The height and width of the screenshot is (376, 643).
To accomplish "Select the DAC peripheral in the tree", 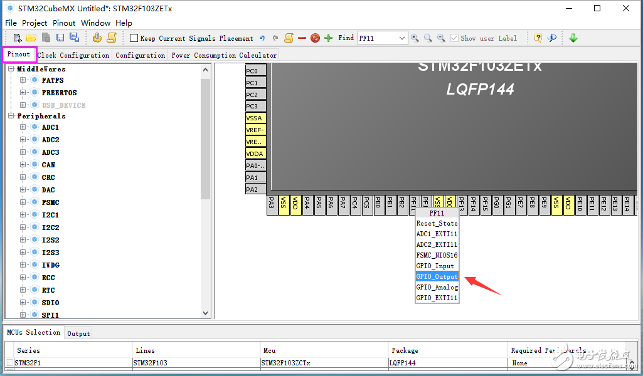I will 48,190.
